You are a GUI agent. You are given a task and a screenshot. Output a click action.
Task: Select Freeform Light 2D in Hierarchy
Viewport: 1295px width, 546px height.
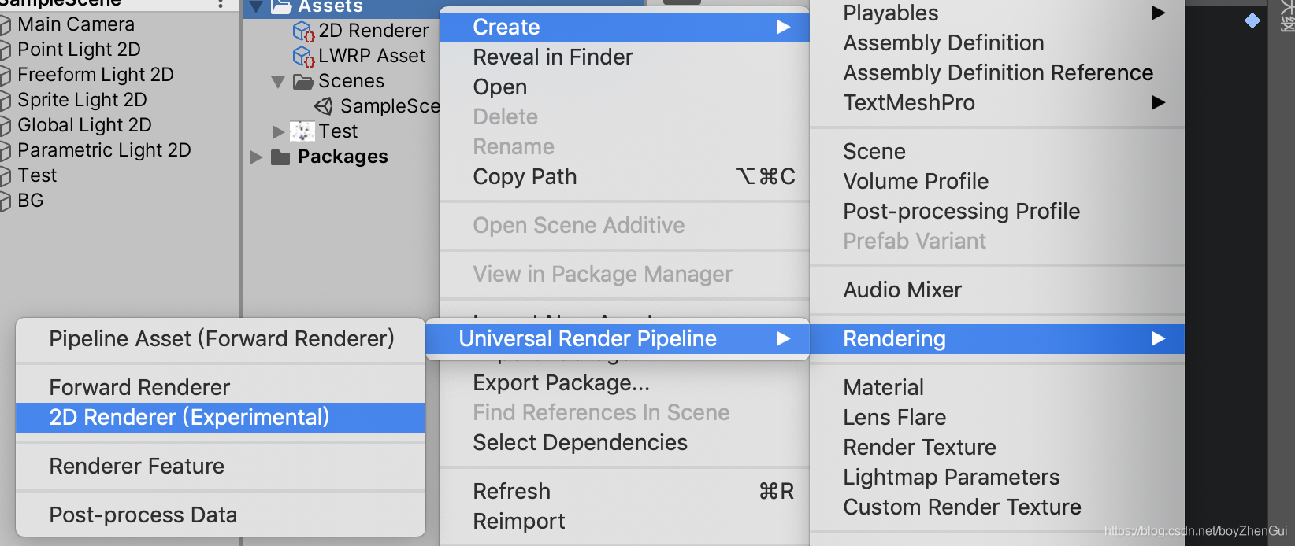pyautogui.click(x=95, y=75)
